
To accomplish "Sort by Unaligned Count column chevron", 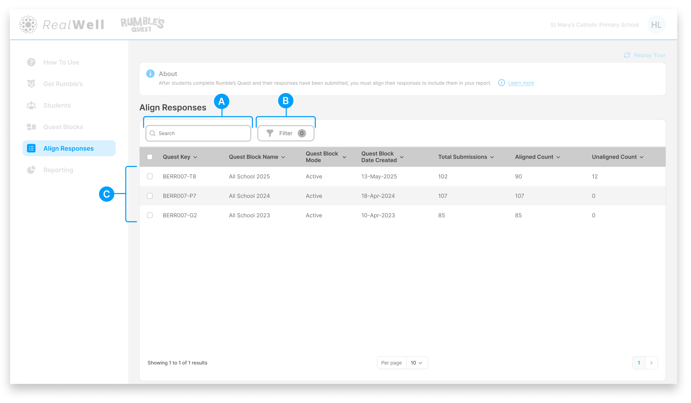I will click(642, 157).
